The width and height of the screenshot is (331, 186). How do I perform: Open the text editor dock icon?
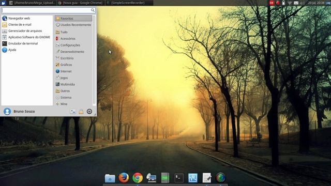pos(207,178)
